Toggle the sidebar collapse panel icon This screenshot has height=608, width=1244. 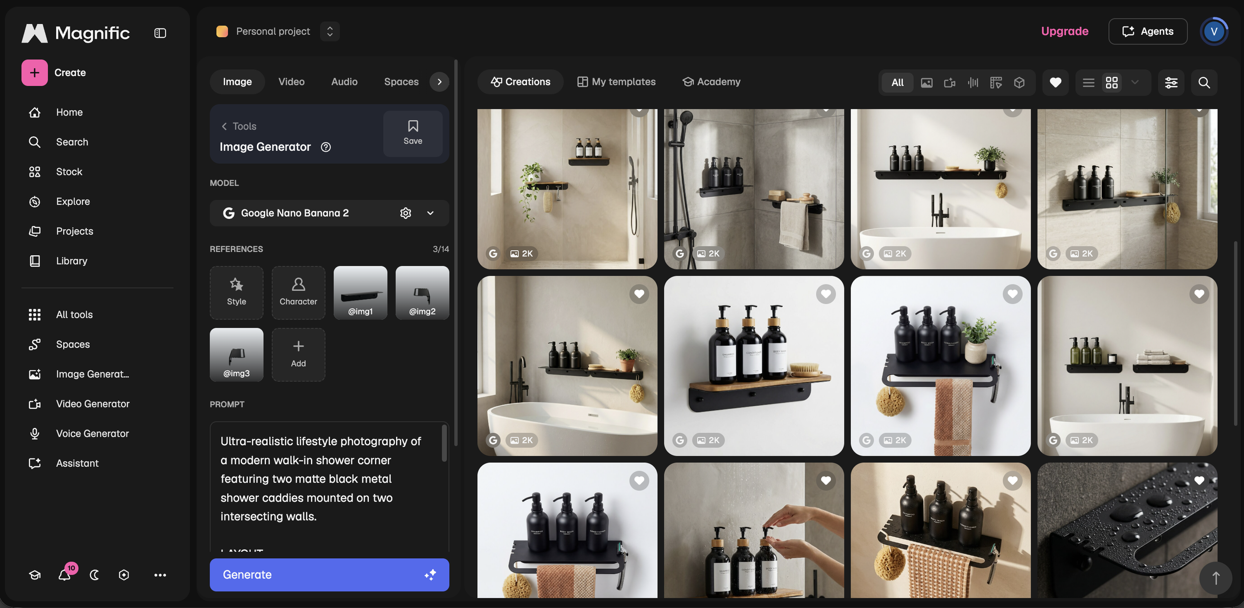[160, 33]
